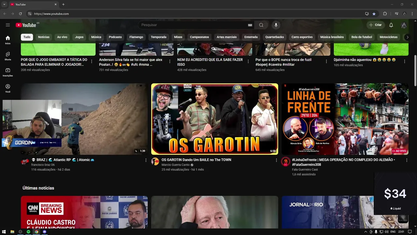Open options menu for POR QUE O JOGO EMBAIXO short
Screen dimensions: 417x235
point(92,61)
